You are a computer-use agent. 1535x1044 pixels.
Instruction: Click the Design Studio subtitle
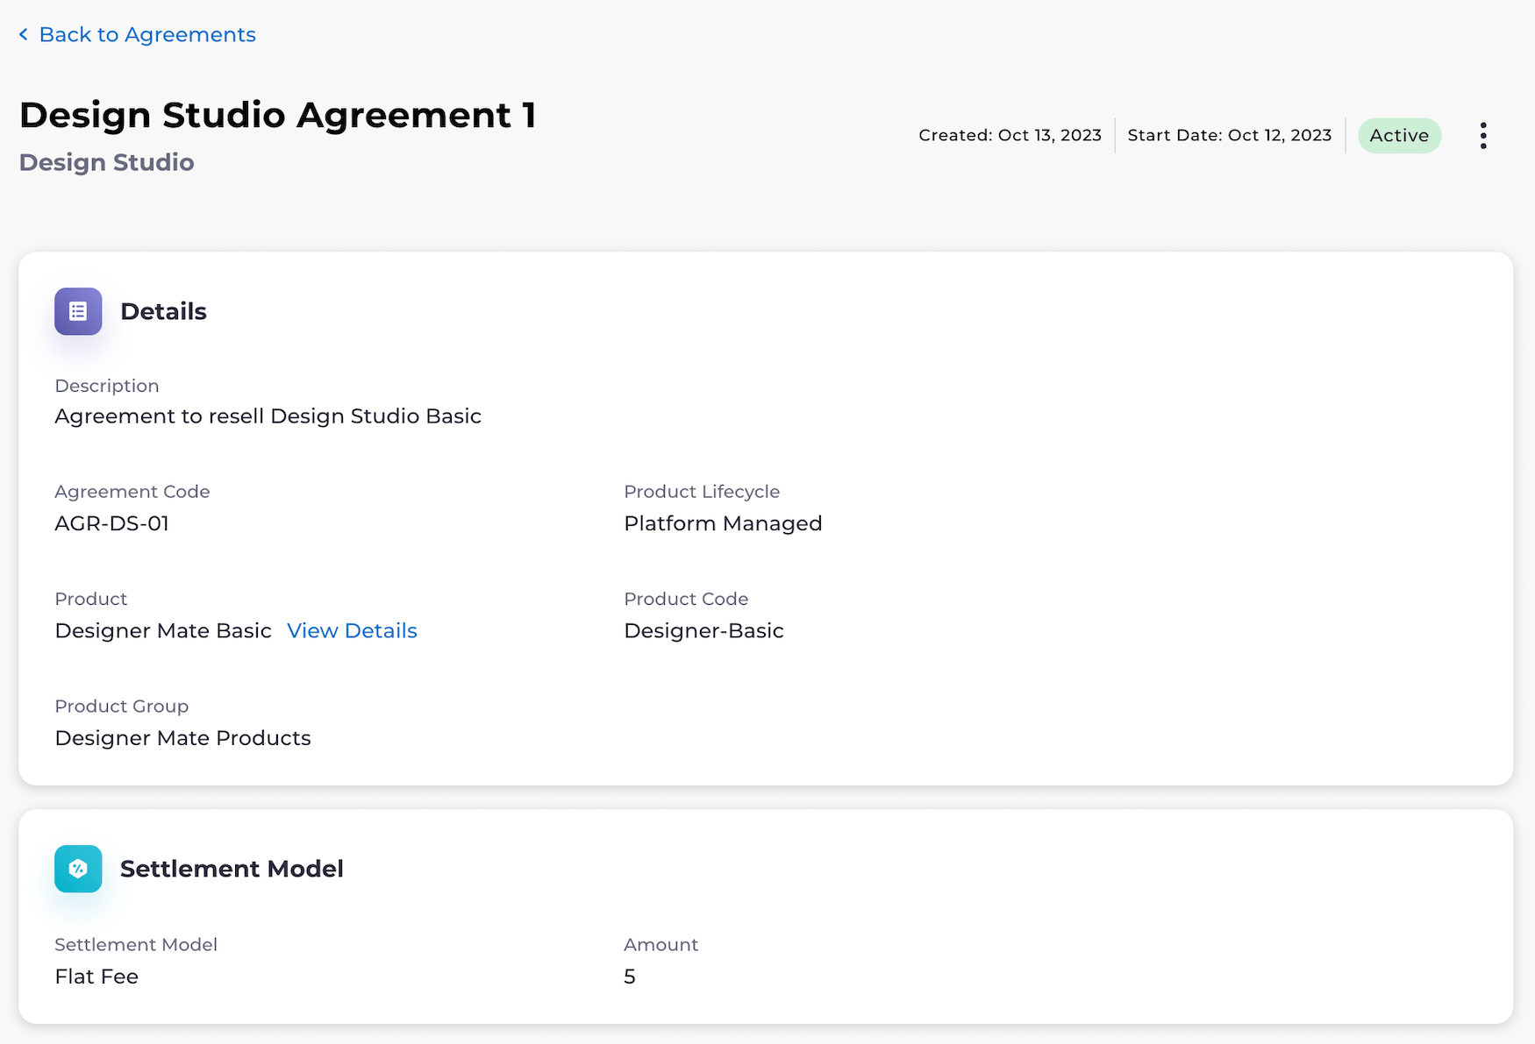click(106, 162)
